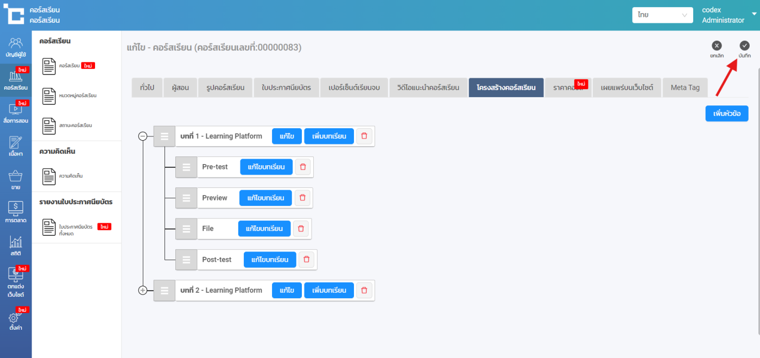Click the cancel X icon
The image size is (760, 358).
click(717, 46)
